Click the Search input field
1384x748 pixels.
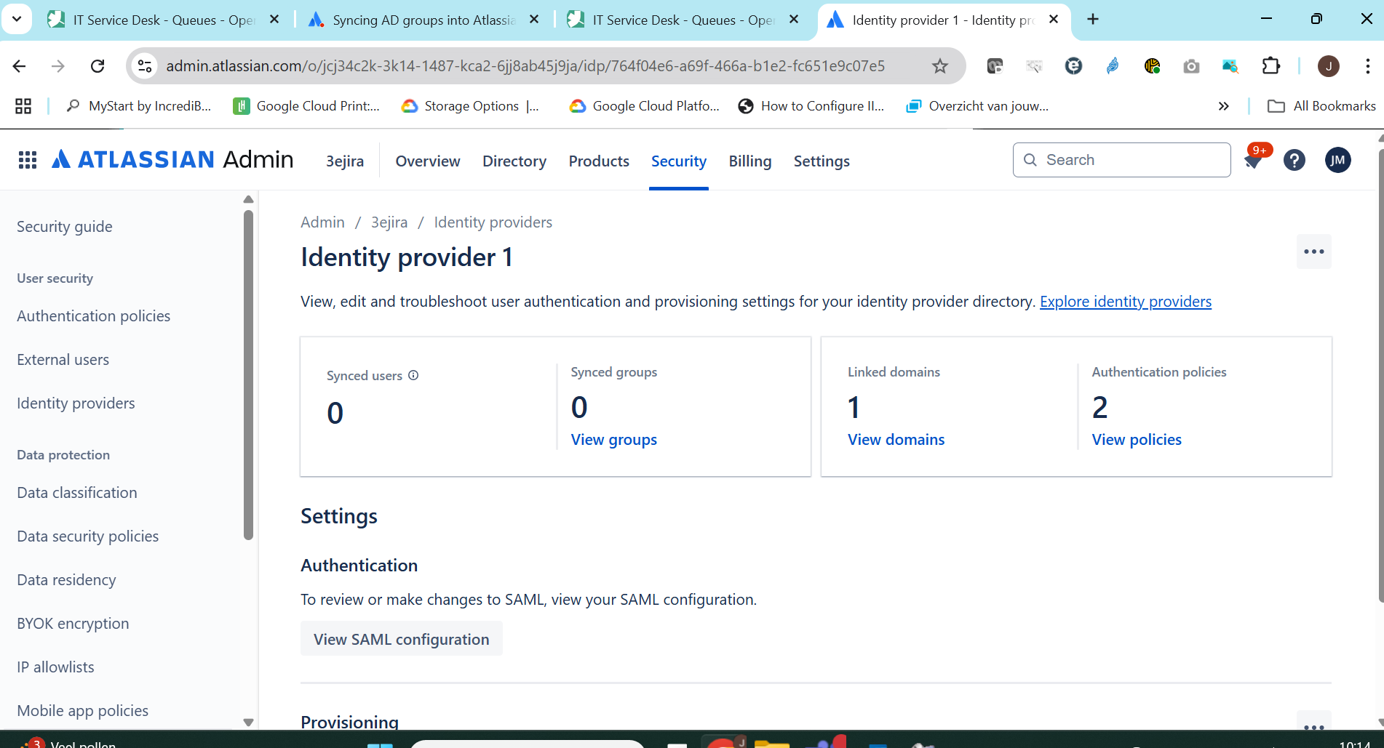click(x=1121, y=159)
